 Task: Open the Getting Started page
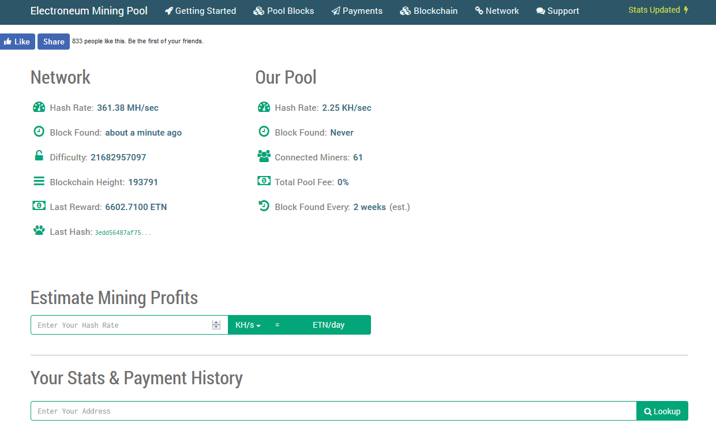point(200,11)
